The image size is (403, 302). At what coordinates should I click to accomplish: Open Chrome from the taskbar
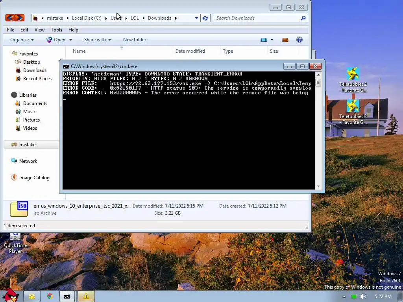50,296
